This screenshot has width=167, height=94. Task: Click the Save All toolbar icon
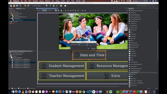(20, 6)
